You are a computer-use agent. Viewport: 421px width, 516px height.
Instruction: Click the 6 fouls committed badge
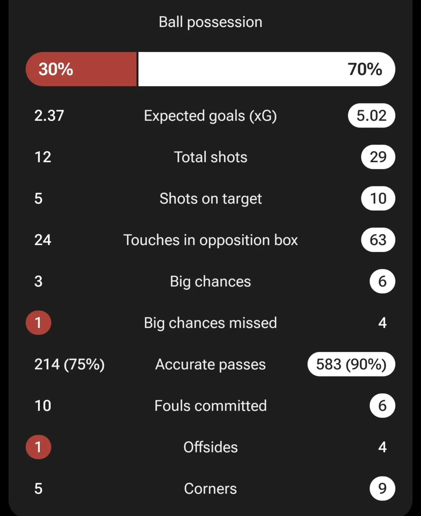pyautogui.click(x=382, y=406)
